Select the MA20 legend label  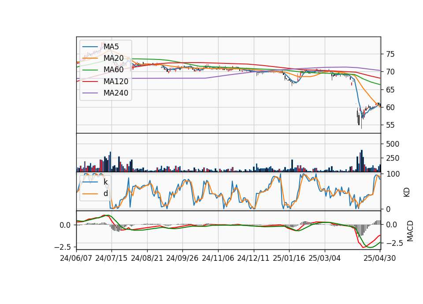pyautogui.click(x=113, y=58)
